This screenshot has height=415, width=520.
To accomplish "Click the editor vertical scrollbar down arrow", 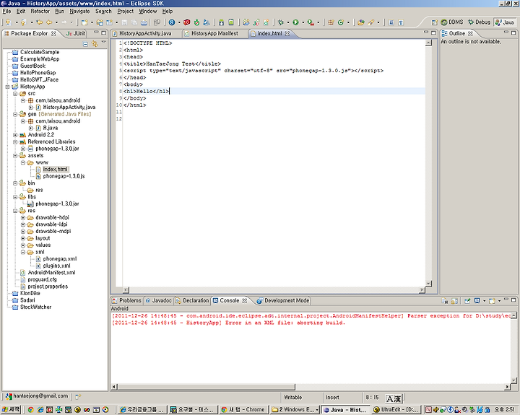I will [428, 284].
